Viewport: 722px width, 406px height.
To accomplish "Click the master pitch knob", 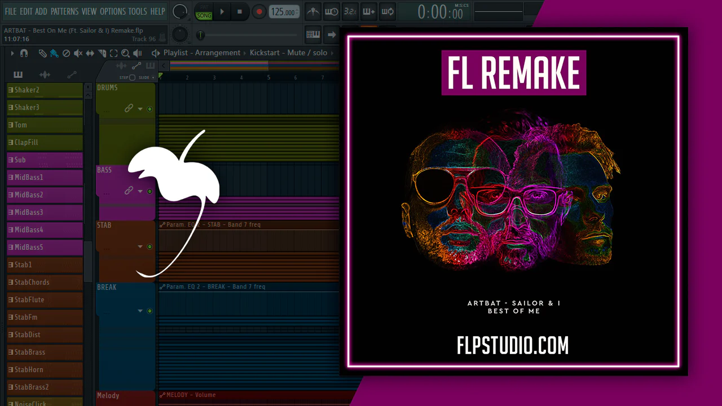I will 180,35.
